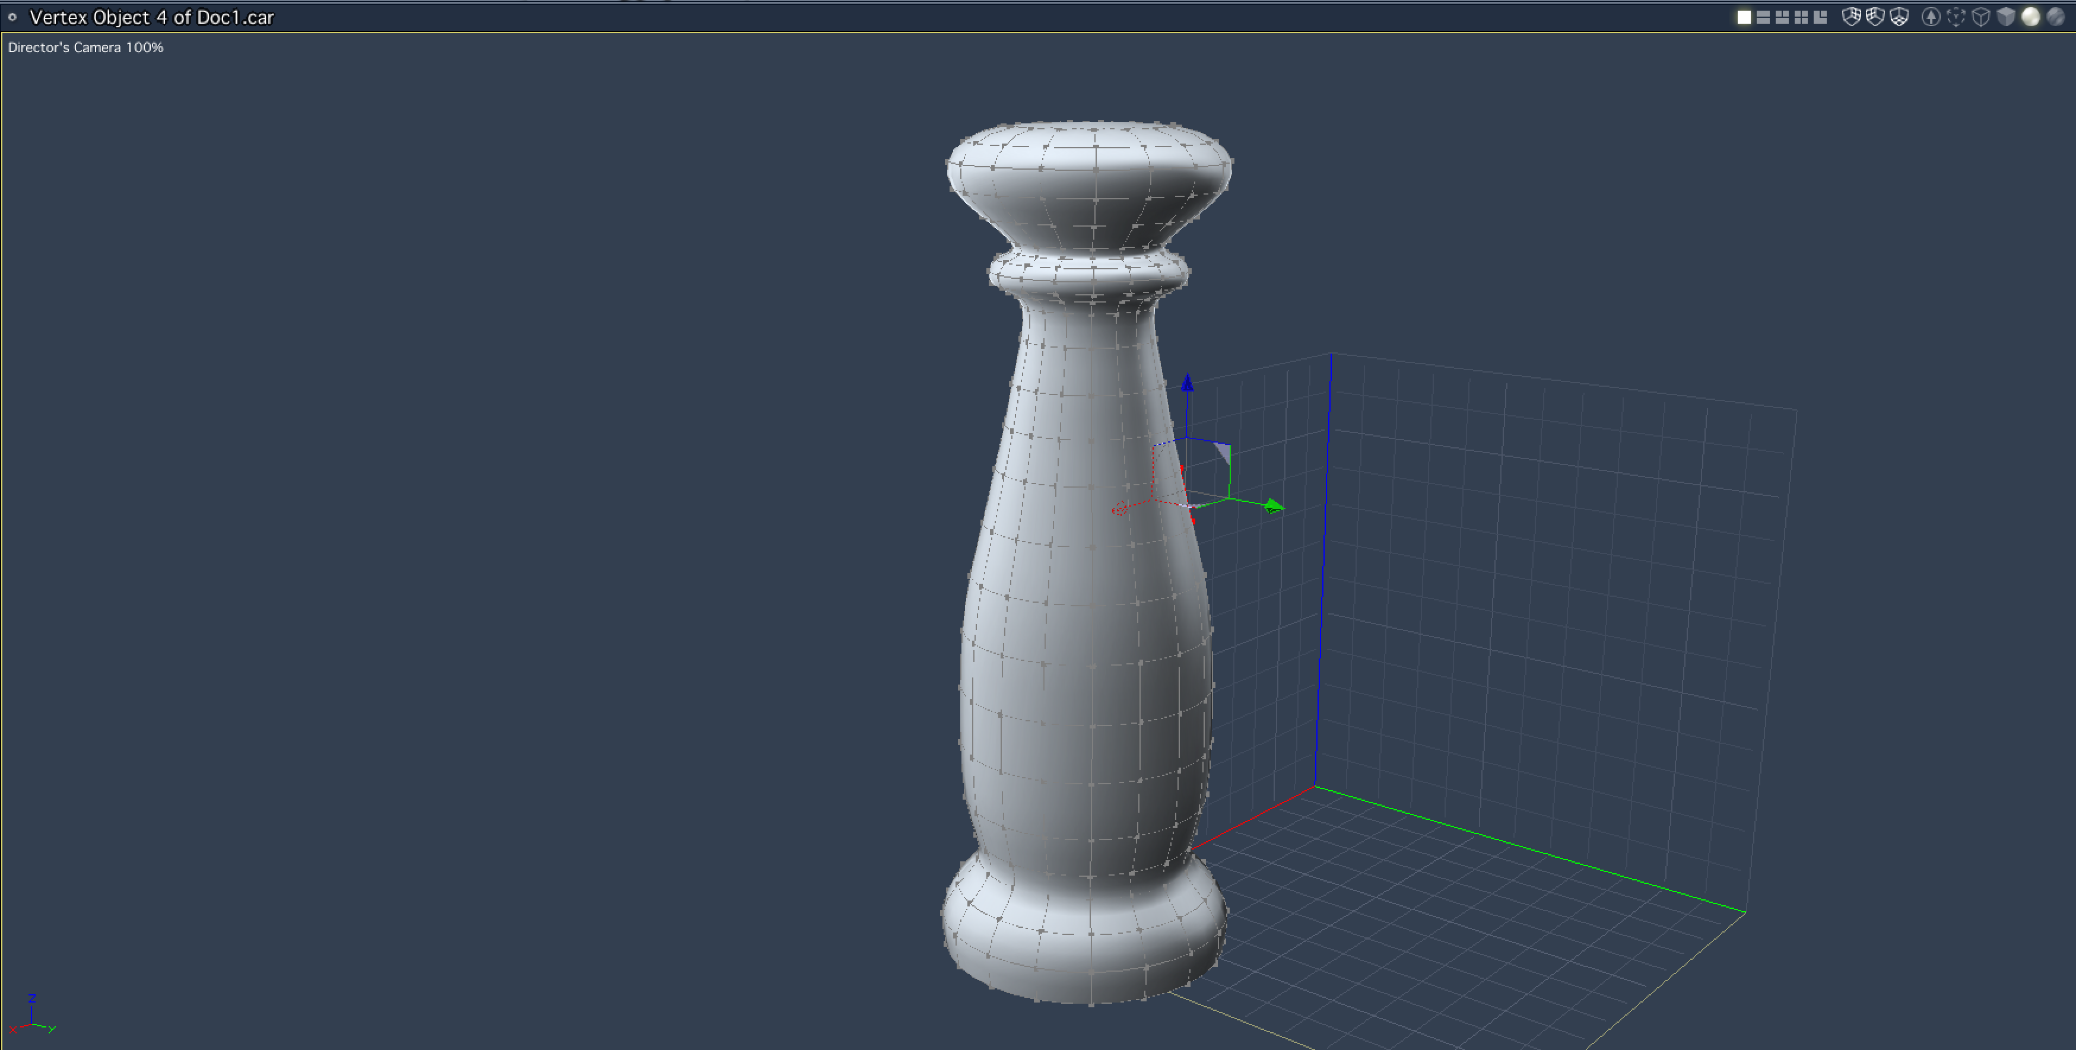The height and width of the screenshot is (1050, 2076).
Task: Select flat shaded cube display mode
Action: tap(2006, 17)
